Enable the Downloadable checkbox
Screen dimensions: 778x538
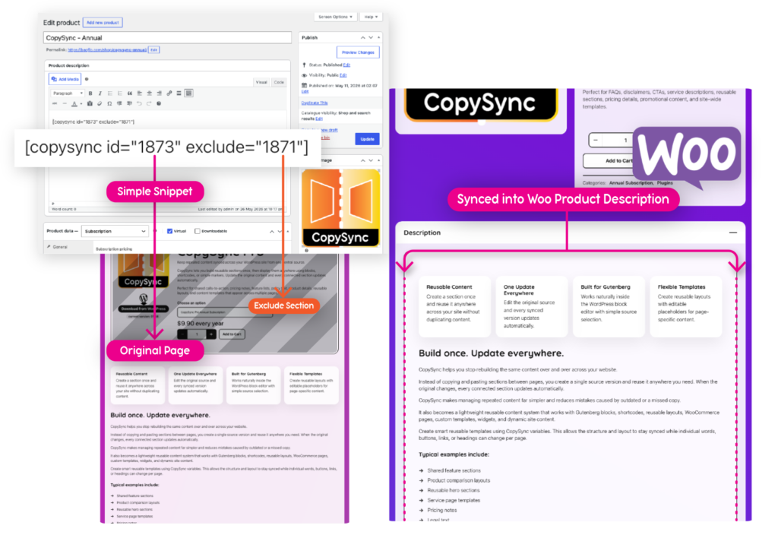click(x=198, y=231)
